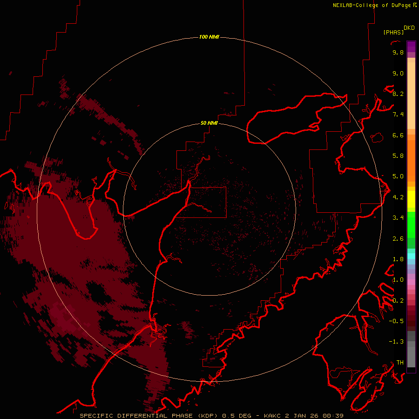Click the DKD legend label
419x419 pixels.
pos(409,28)
